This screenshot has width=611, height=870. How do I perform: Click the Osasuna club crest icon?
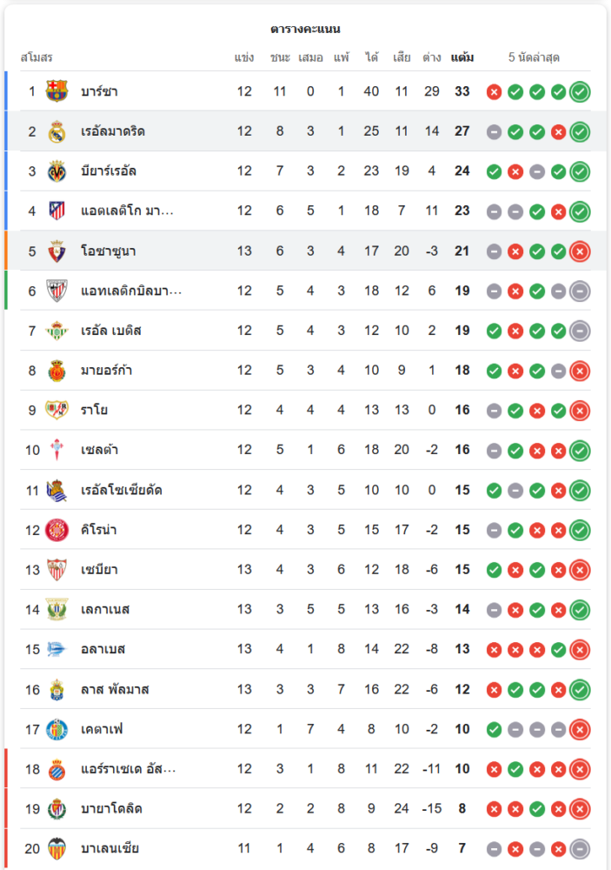(56, 251)
